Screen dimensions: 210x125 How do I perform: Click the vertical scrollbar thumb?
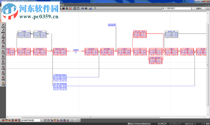point(208,65)
